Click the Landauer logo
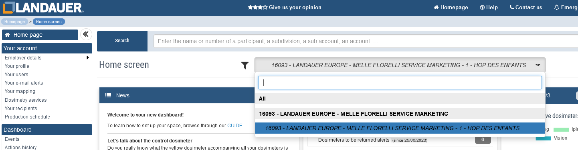 (x=42, y=7)
